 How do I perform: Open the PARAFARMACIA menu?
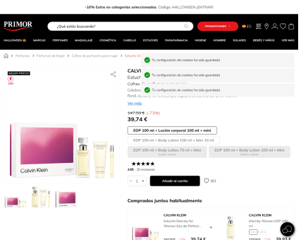click(176, 40)
